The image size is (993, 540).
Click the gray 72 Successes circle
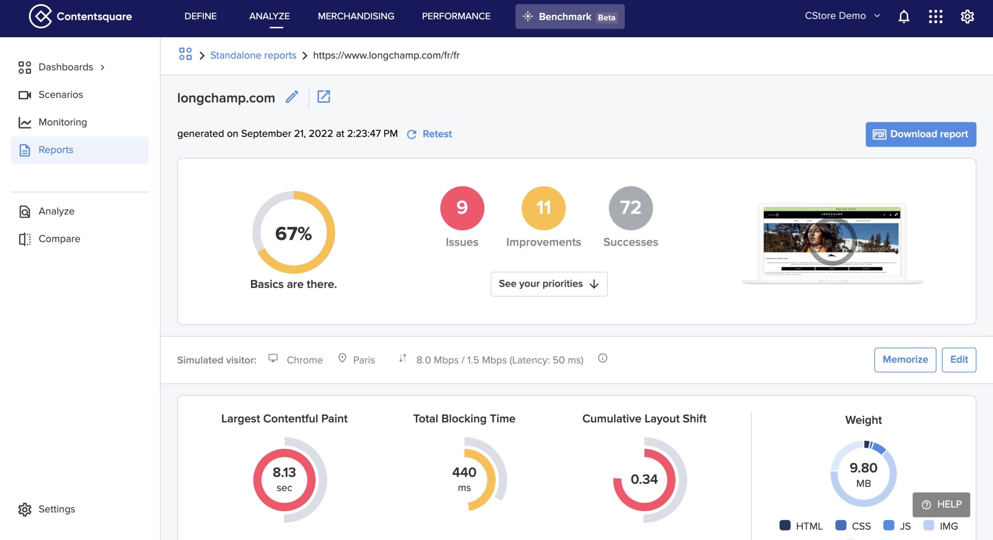click(x=631, y=208)
